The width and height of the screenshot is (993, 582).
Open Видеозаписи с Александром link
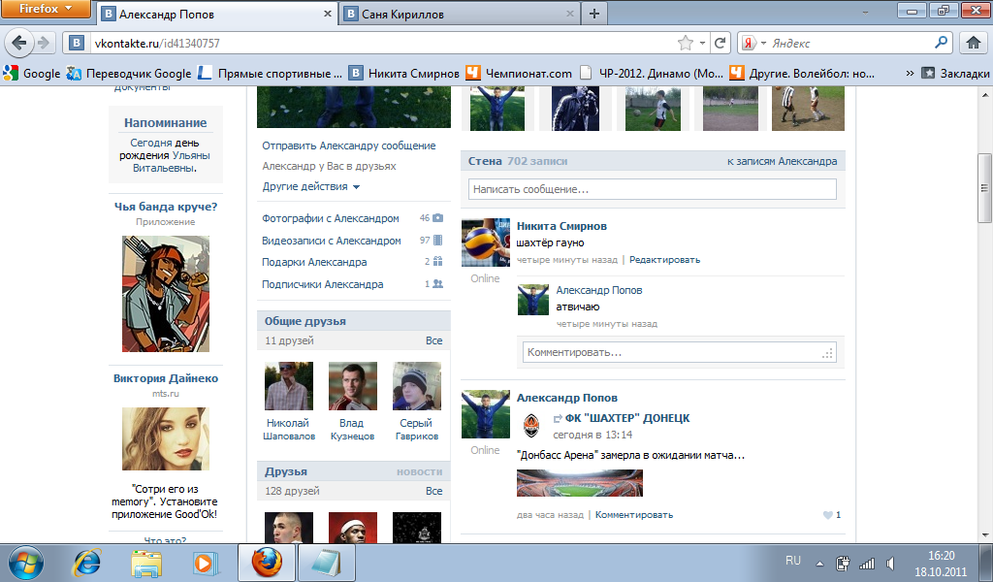(x=332, y=241)
